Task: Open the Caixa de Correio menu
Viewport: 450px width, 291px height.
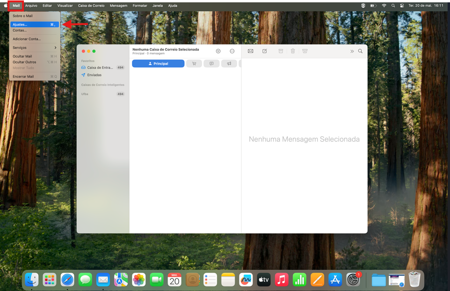Action: tap(91, 6)
